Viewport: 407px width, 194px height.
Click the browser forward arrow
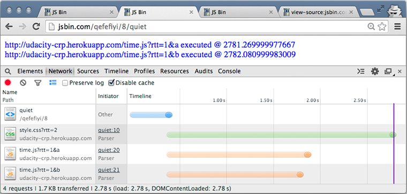(x=22, y=26)
